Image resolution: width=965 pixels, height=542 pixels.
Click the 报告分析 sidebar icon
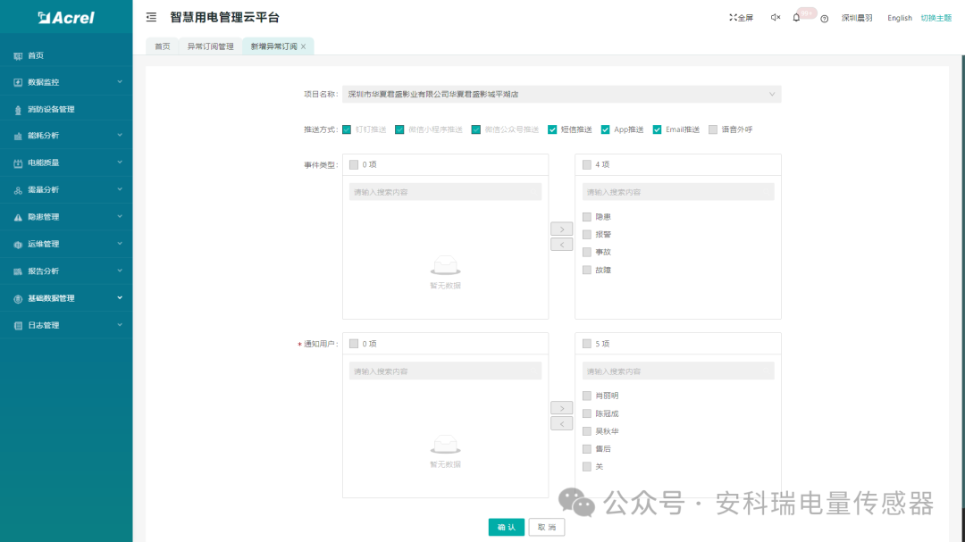coord(18,271)
